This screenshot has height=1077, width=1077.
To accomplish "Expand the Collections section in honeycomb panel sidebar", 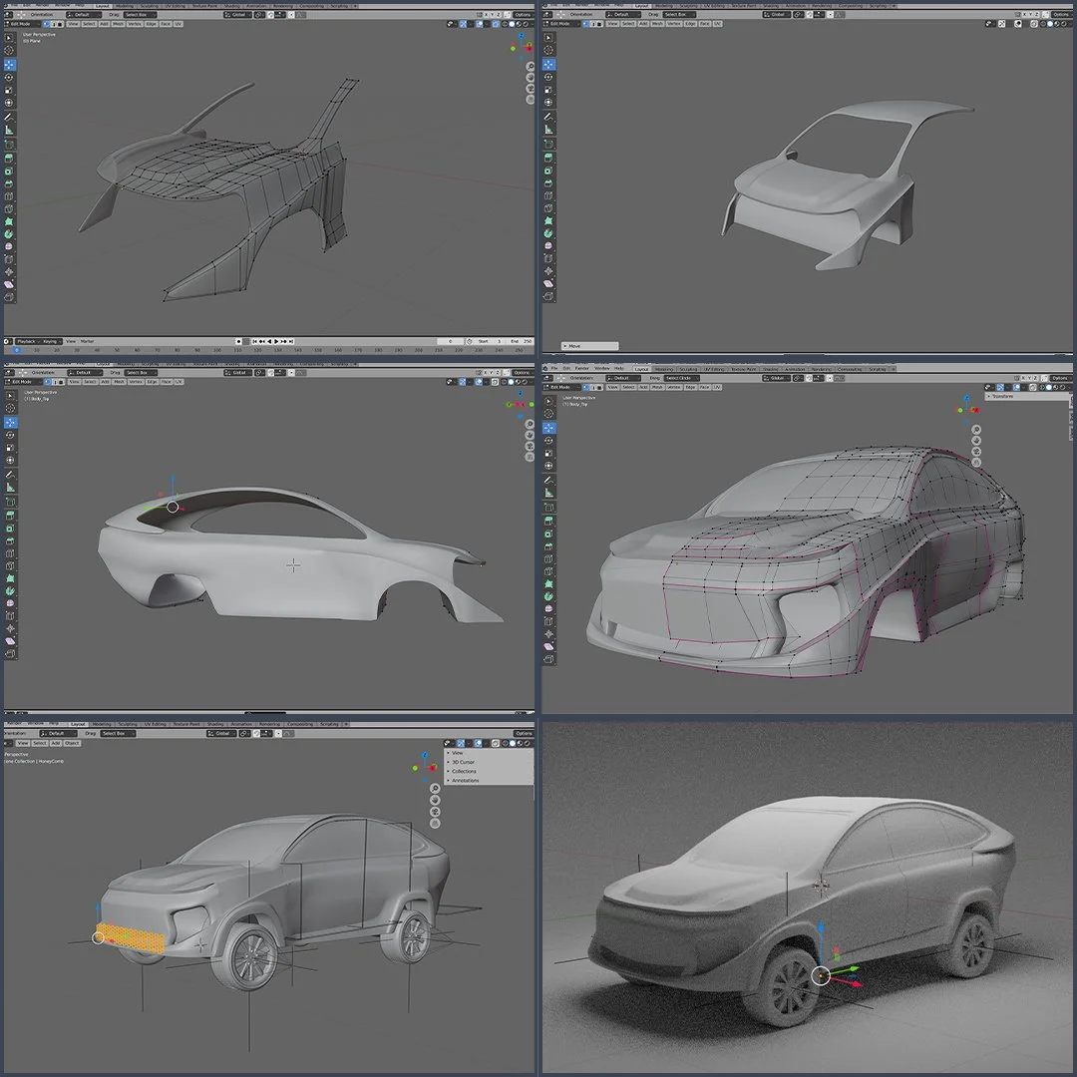I will coord(490,771).
